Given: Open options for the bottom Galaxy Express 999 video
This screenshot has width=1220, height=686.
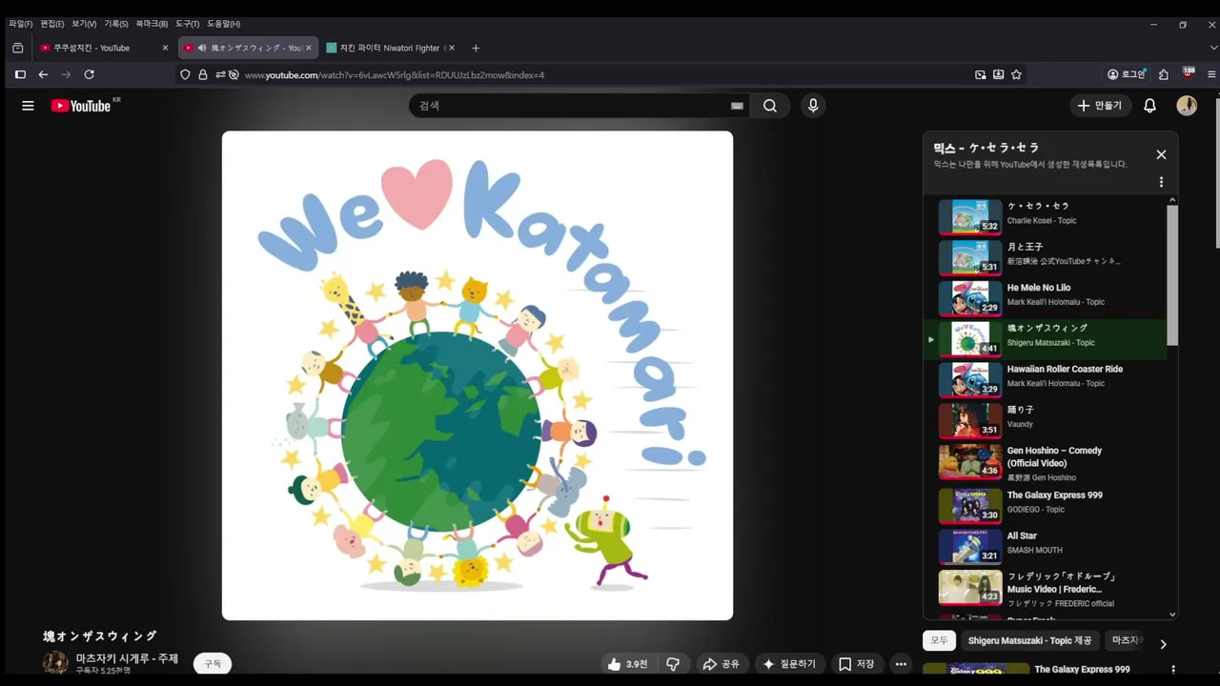Looking at the screenshot, I should (x=1173, y=670).
